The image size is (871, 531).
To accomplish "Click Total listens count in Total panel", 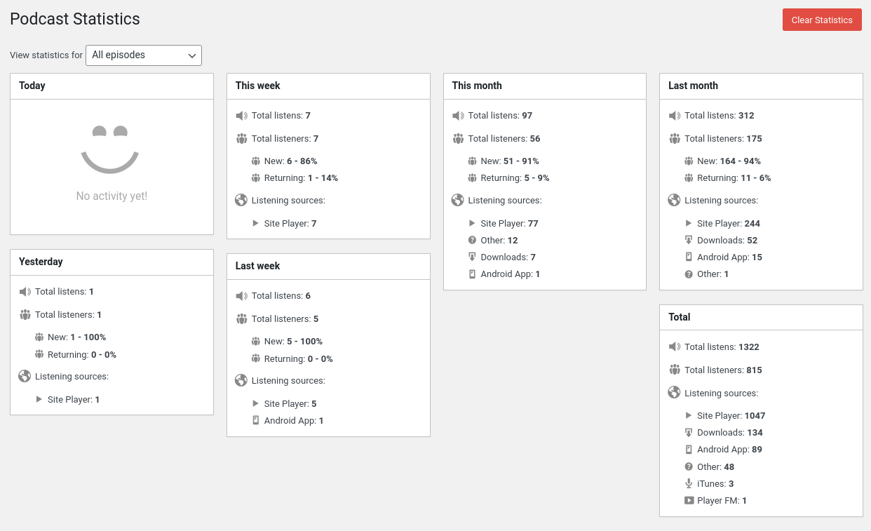I will 748,347.
